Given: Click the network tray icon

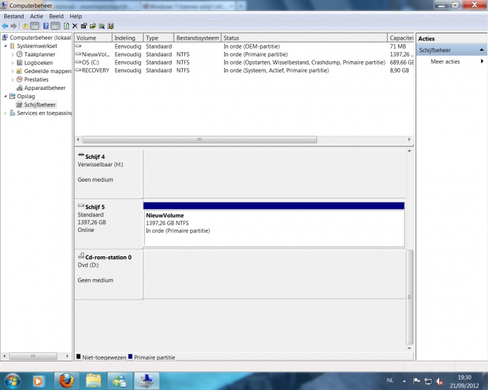Looking at the screenshot, I should [428, 381].
